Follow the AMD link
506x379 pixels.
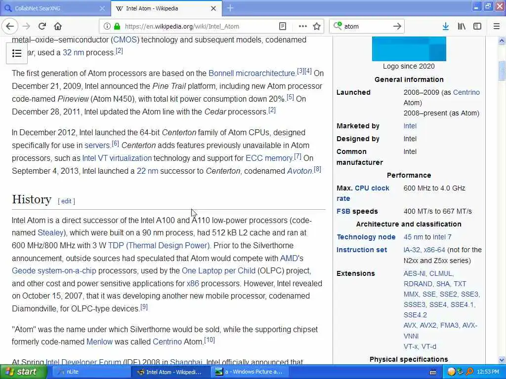click(289, 259)
